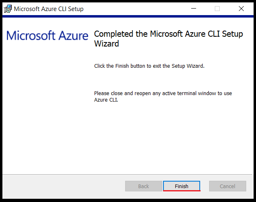Click the greyed-out Back button
The width and height of the screenshot is (256, 202).
tap(143, 186)
